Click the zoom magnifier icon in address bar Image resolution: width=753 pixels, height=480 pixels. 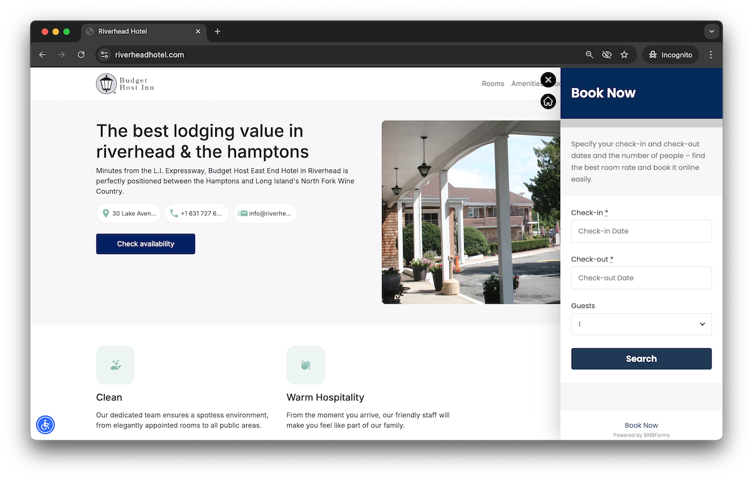click(x=589, y=55)
